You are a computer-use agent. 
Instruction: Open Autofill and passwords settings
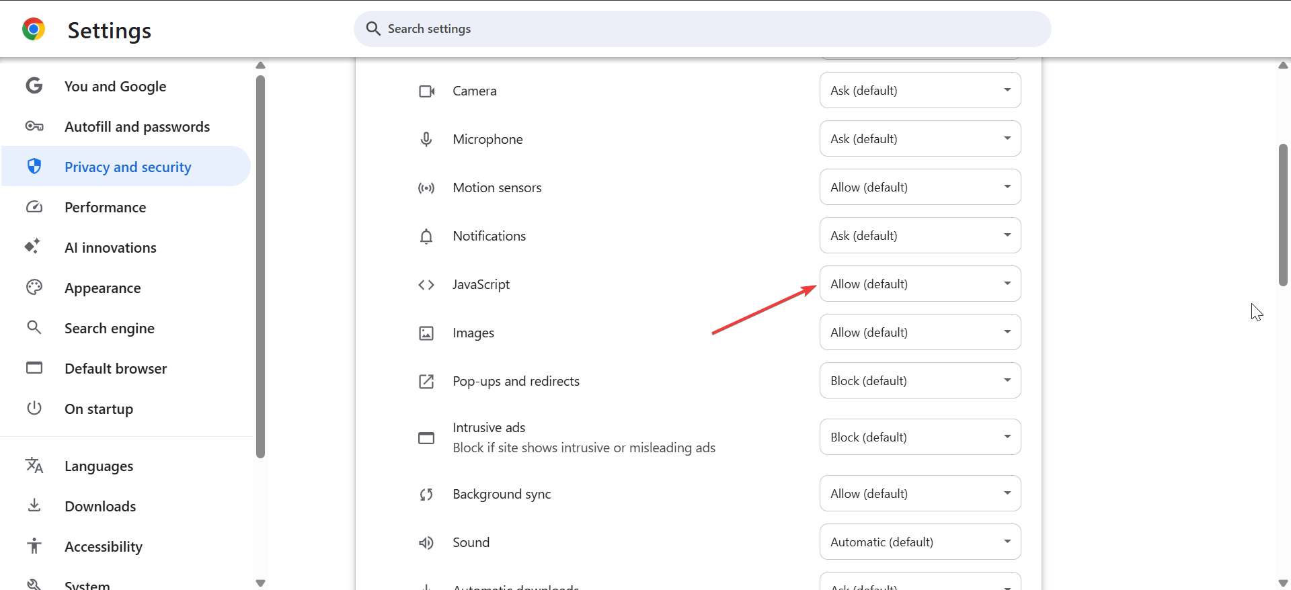pyautogui.click(x=137, y=127)
